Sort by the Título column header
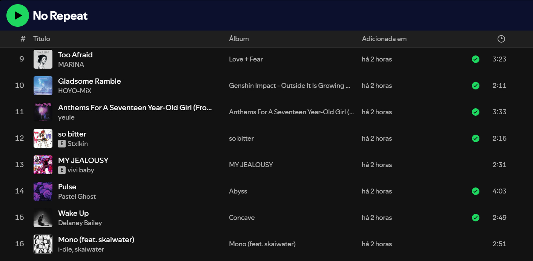The image size is (533, 261). click(x=41, y=39)
